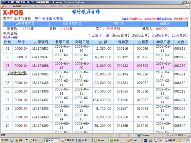
Task: Open the aH幫助 help menu
Action: click(165, 24)
